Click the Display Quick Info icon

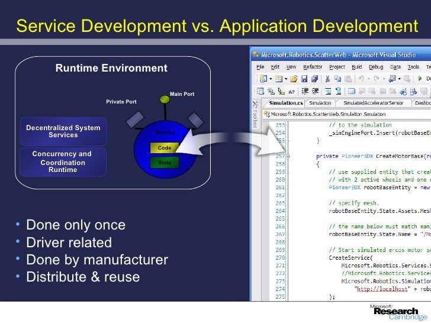(x=281, y=91)
